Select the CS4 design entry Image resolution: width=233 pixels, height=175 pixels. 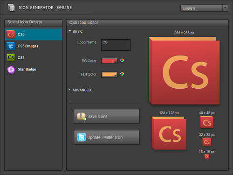click(x=34, y=57)
